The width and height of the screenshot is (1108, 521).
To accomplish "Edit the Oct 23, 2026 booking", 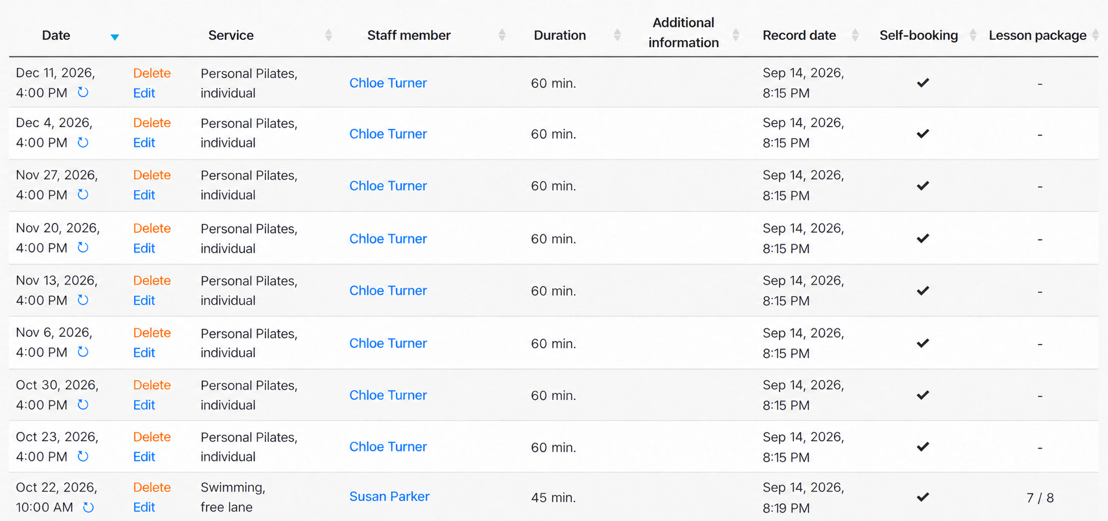I will tap(144, 457).
